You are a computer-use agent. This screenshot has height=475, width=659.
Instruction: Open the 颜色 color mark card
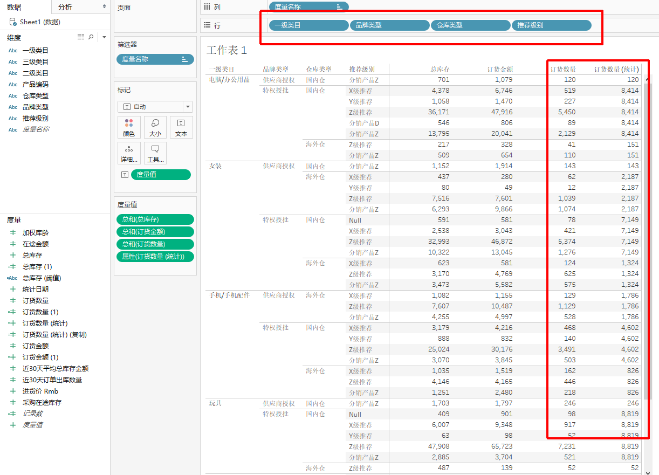point(129,127)
